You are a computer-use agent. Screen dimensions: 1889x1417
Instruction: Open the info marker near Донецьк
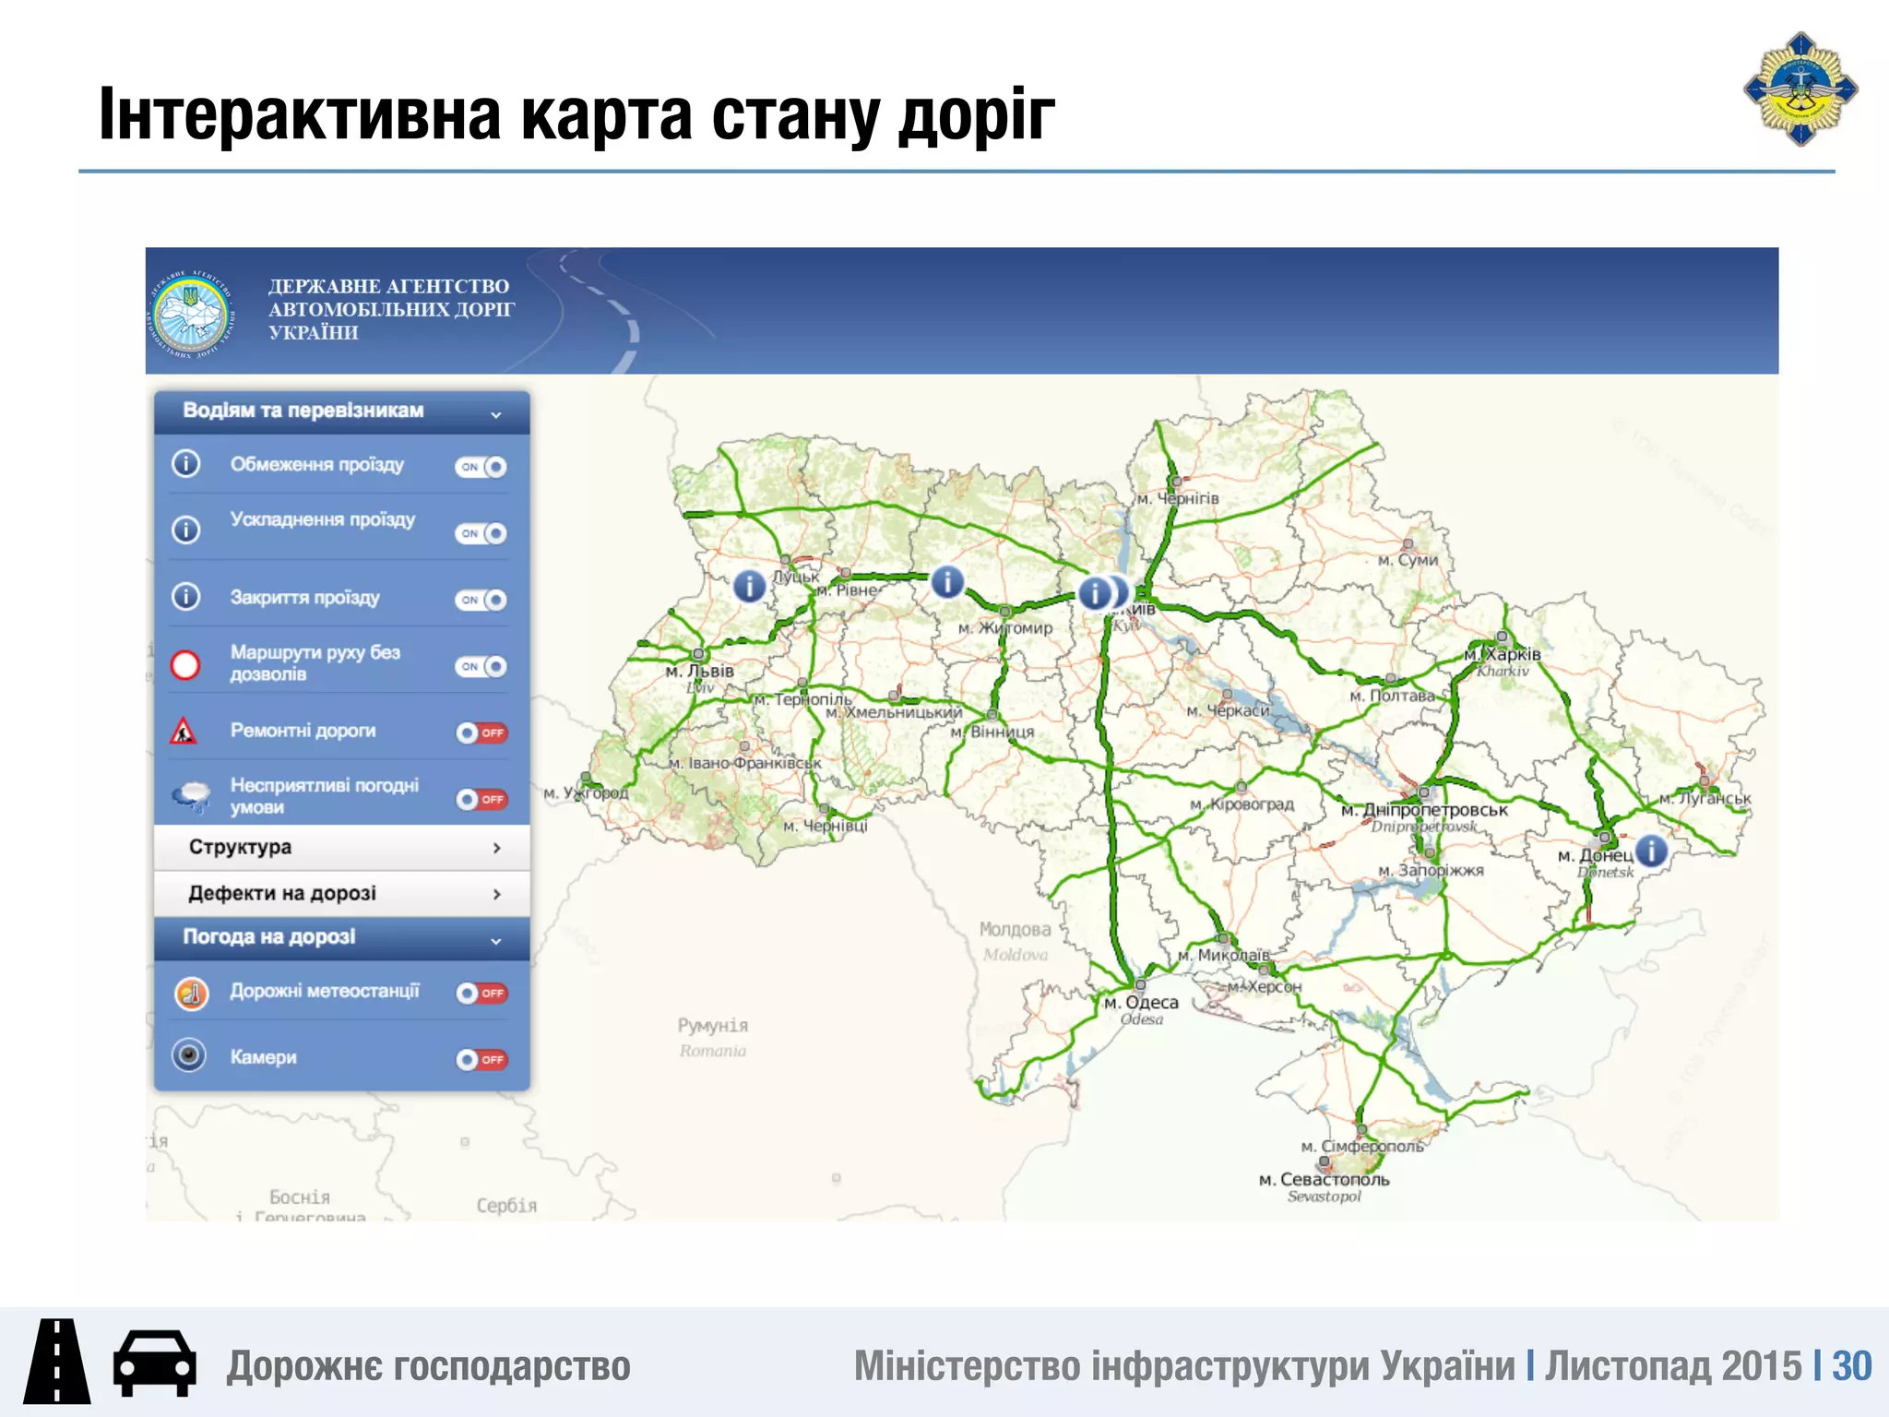coord(1651,850)
